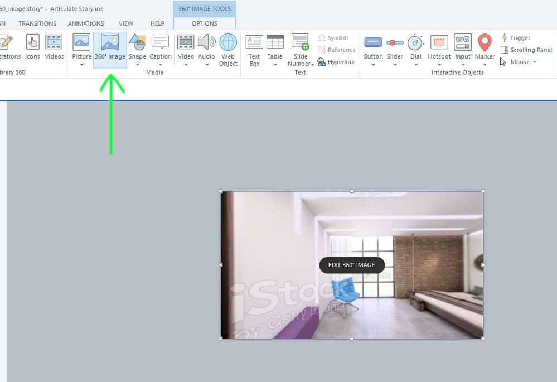The width and height of the screenshot is (557, 382).
Task: Add a Trigger
Action: tap(516, 38)
